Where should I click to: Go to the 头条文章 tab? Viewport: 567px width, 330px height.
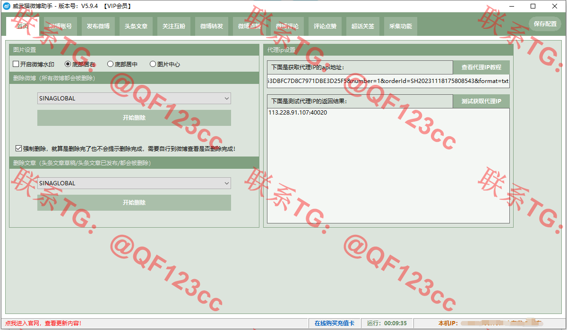pyautogui.click(x=136, y=26)
